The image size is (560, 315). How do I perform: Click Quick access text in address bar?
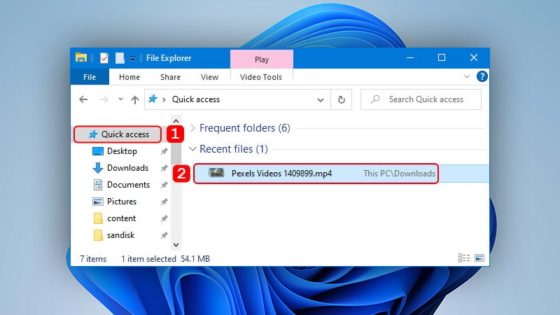tap(196, 99)
